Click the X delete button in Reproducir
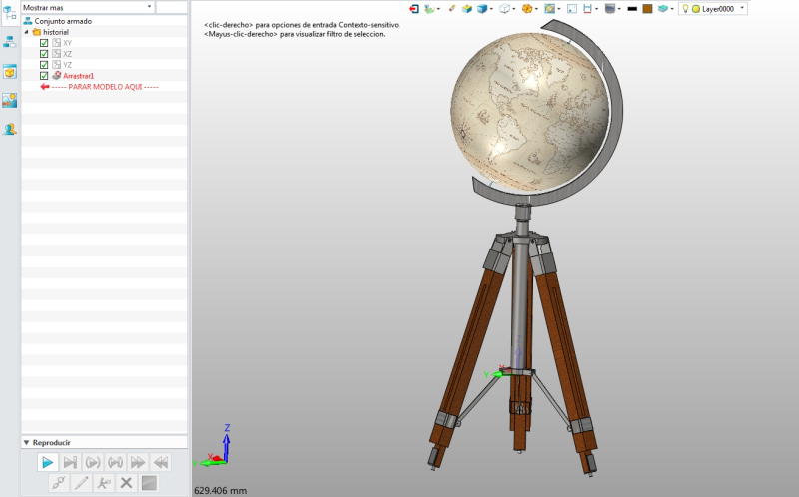The width and height of the screenshot is (799, 497). pyautogui.click(x=127, y=483)
